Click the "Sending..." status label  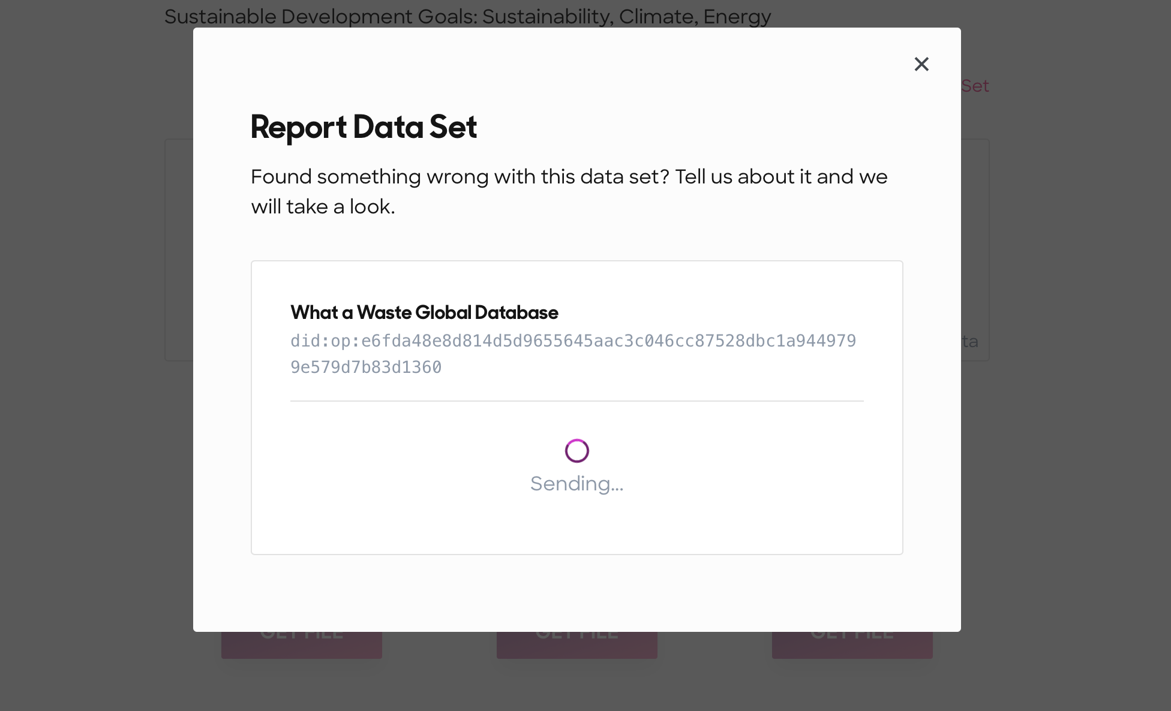click(576, 483)
